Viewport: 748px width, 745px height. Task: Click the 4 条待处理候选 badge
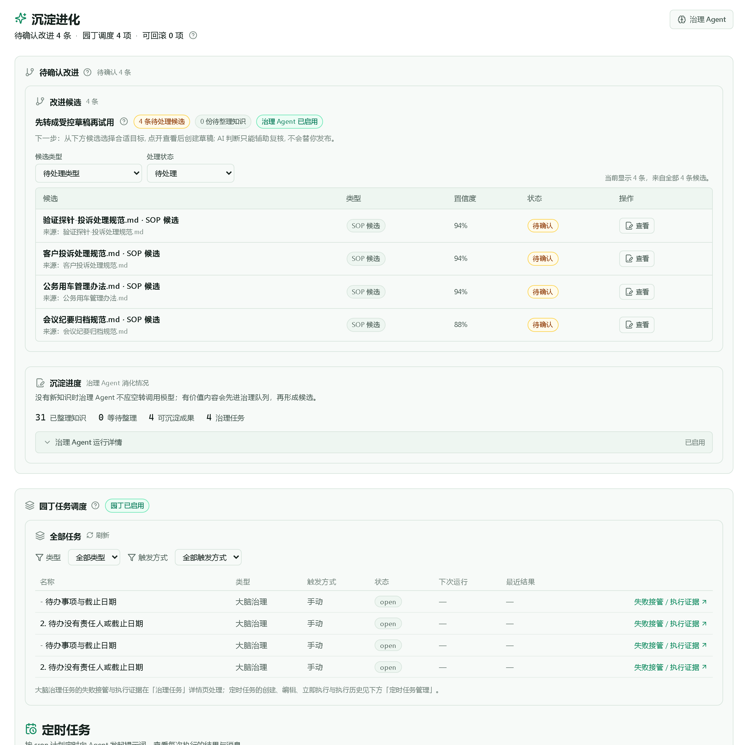[162, 121]
